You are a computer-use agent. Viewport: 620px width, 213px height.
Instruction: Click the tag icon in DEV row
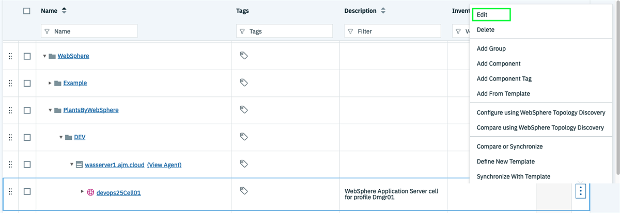244,137
